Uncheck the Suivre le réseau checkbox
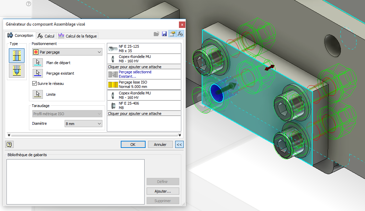This screenshot has width=365, height=211. (34, 84)
